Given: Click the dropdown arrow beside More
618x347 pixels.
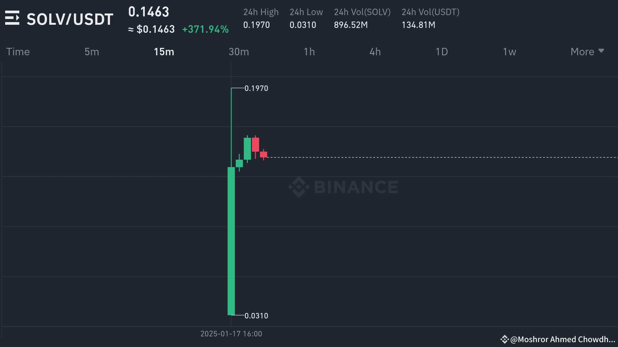Looking at the screenshot, I should tap(601, 51).
